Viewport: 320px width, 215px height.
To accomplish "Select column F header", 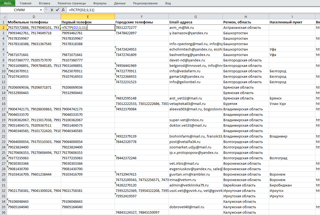I will [142, 17].
